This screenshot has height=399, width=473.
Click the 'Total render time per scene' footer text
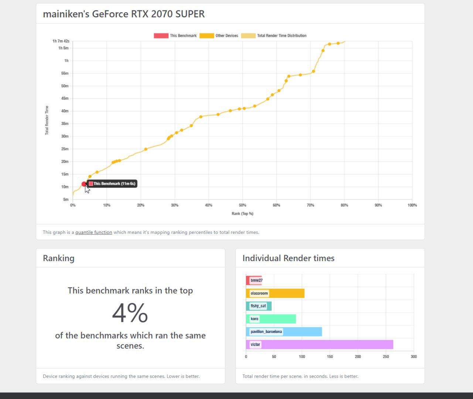(x=300, y=377)
